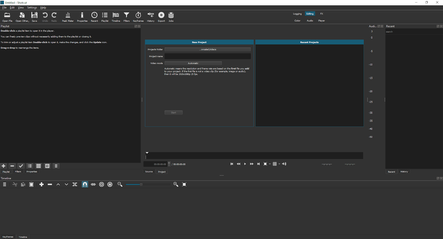443x239 pixels.
Task: Expand the player grid options arrow
Action: tap(279, 164)
